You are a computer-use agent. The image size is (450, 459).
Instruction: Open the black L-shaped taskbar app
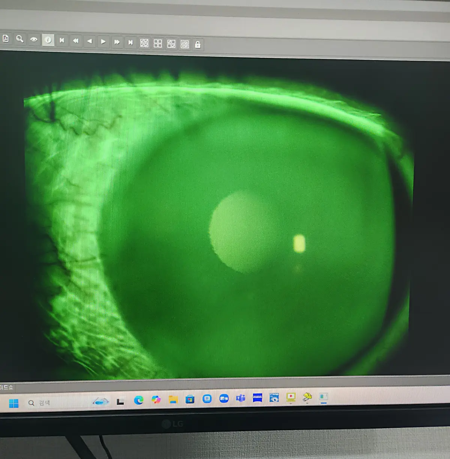[x=120, y=402]
